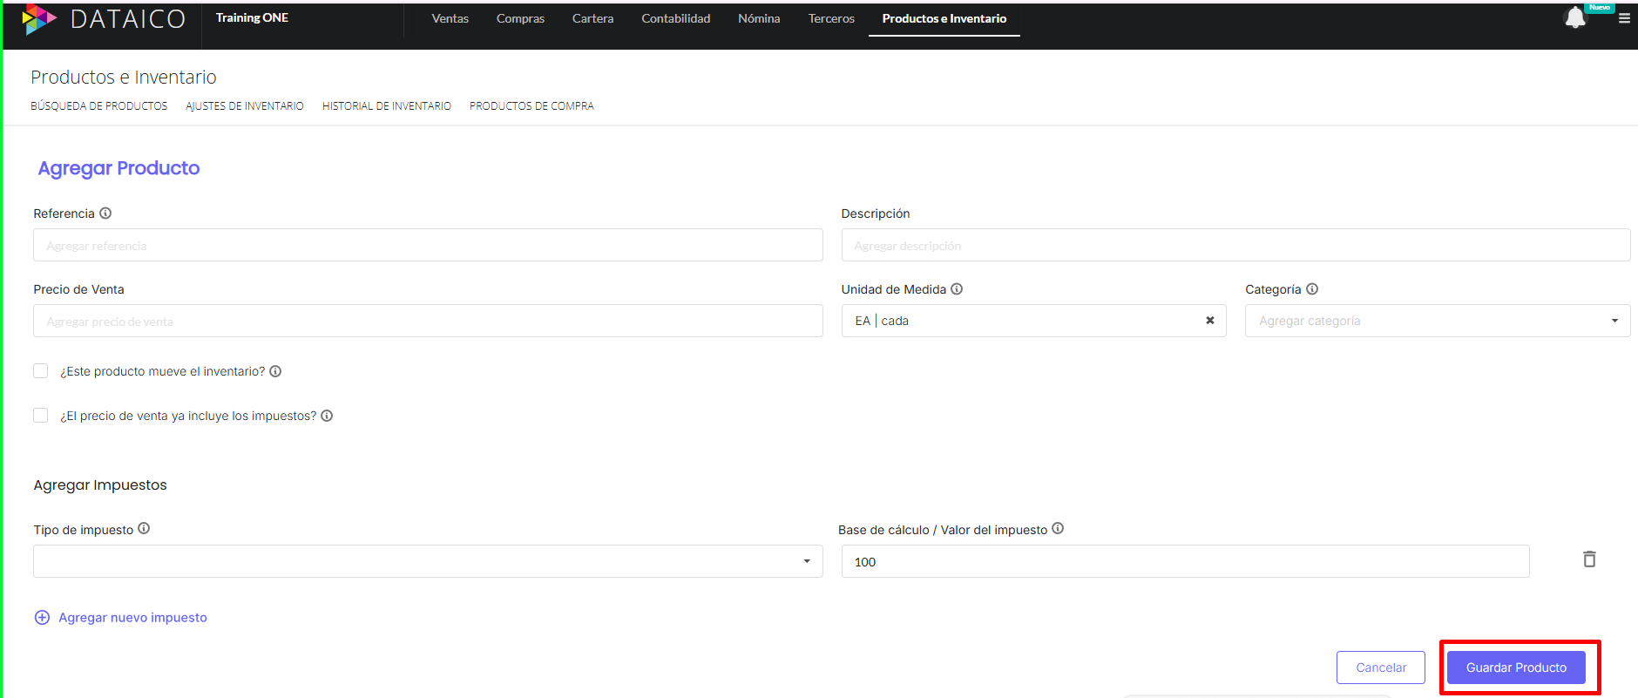1638x698 pixels.
Task: Go to the Contabilidad menu
Action: tap(675, 18)
